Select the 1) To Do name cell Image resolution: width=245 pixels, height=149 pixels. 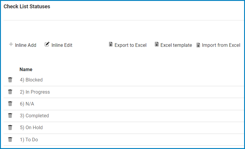(29, 140)
